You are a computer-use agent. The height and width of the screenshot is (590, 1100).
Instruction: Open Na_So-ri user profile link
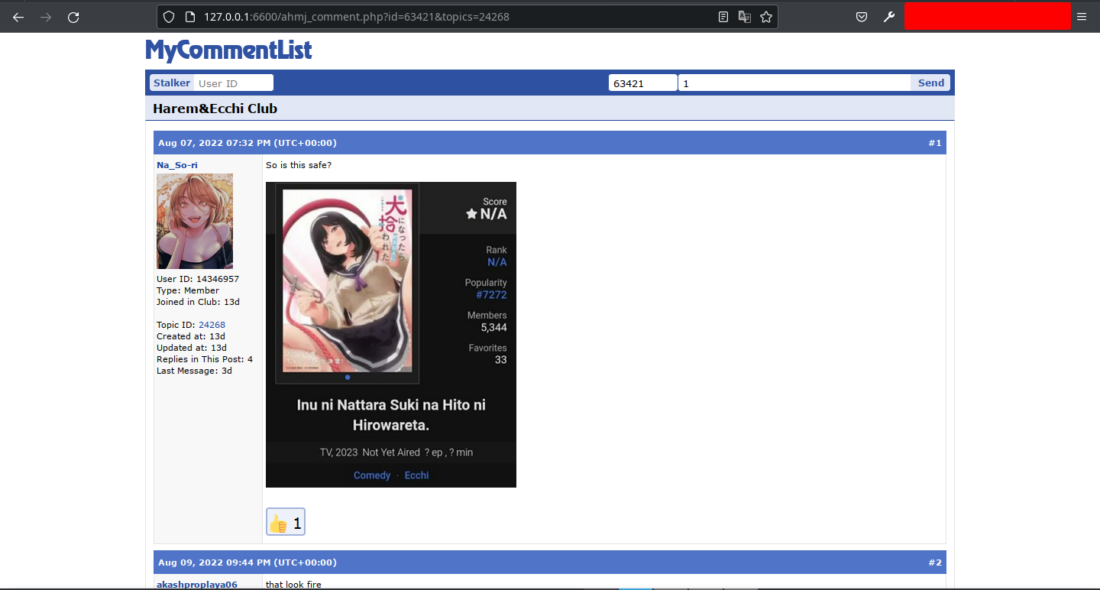click(x=177, y=165)
